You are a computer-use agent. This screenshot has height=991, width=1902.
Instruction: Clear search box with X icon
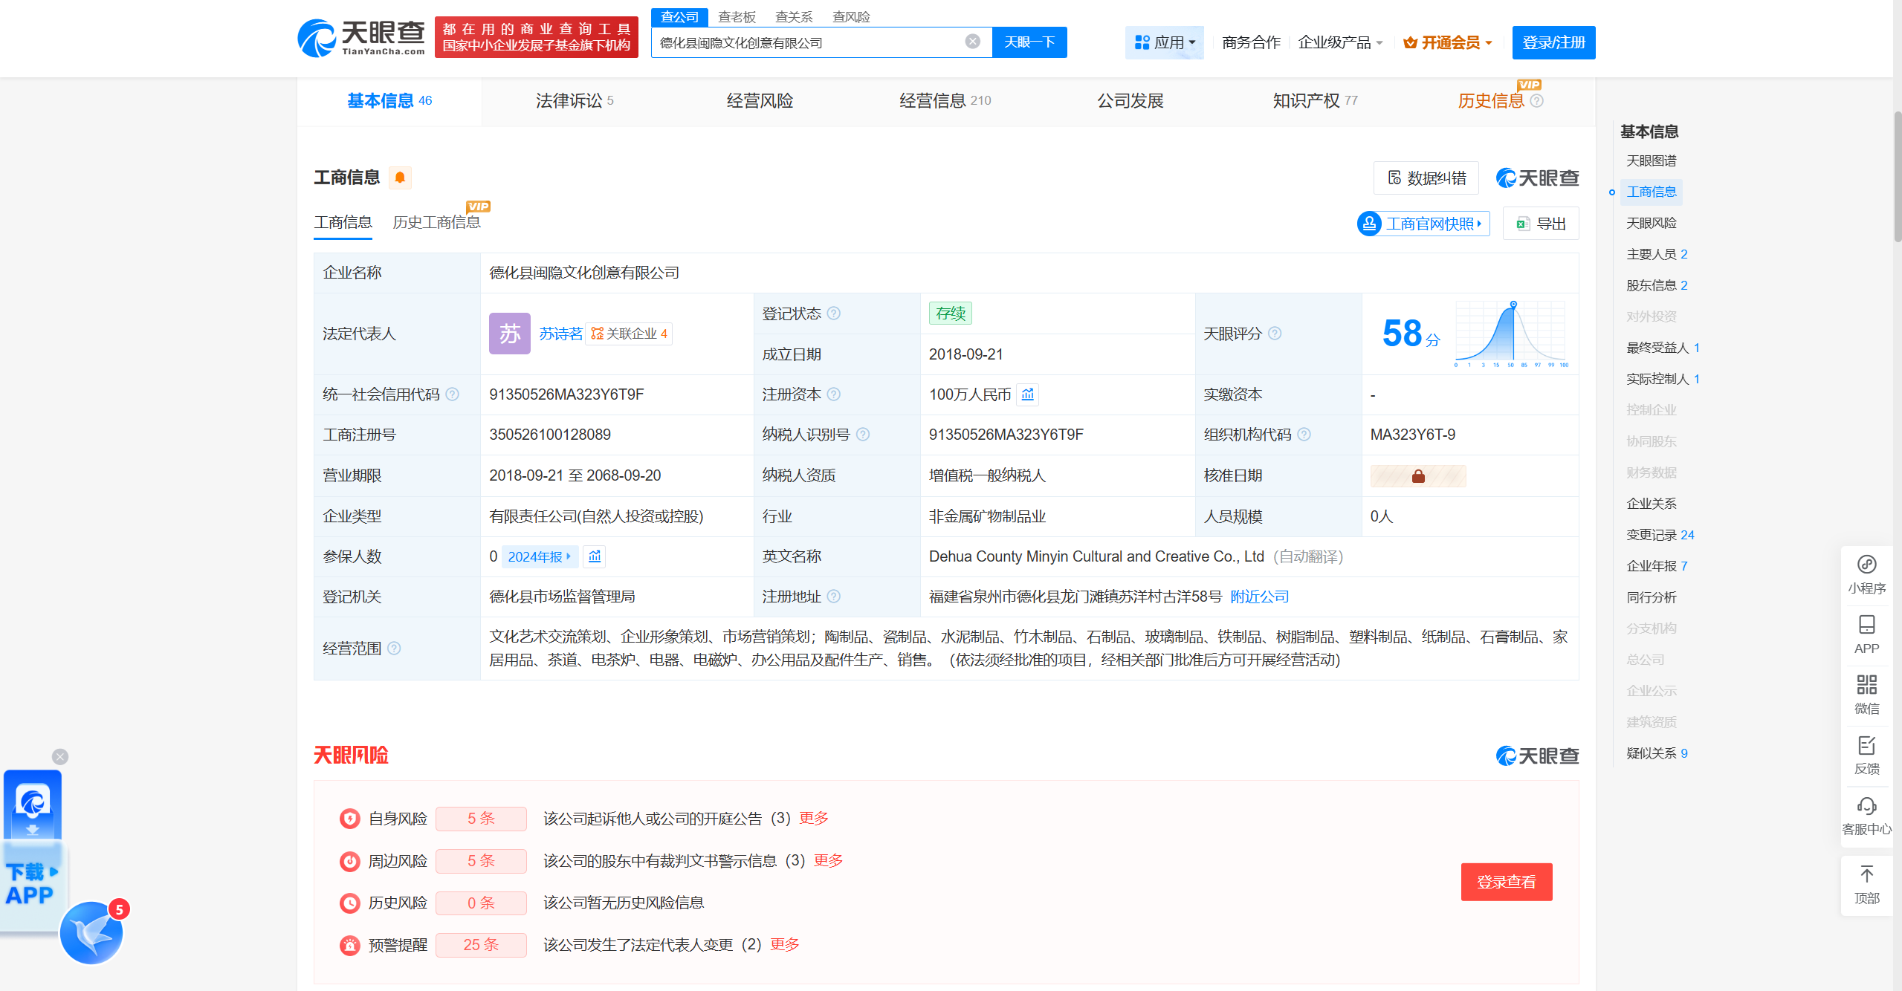972,42
